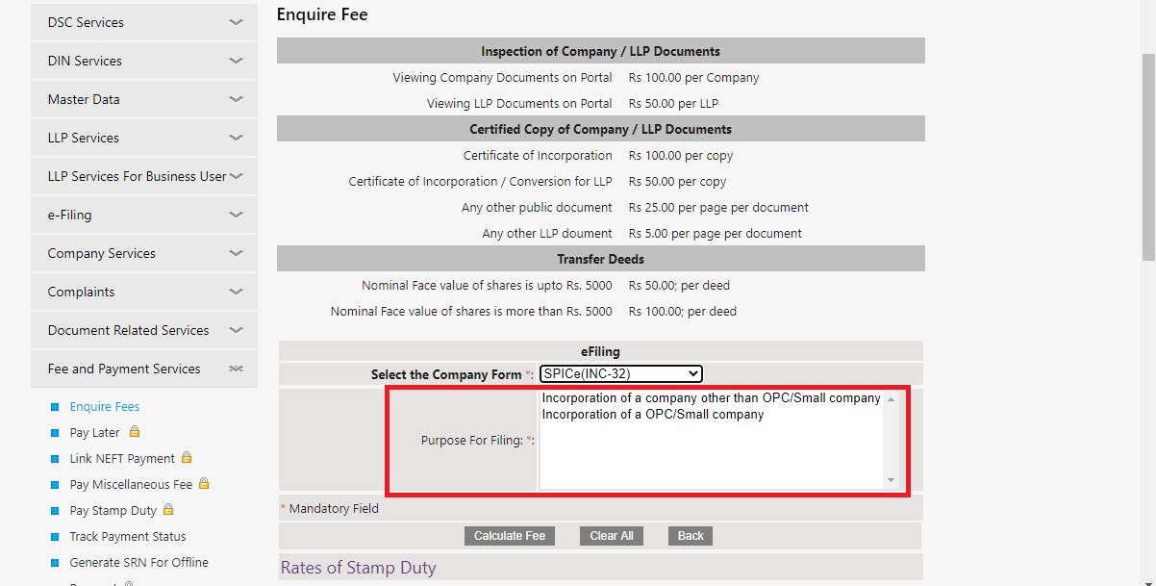Click the lock icon beside Link NEFT Payment
Viewport: 1156px width, 586px height.
coord(185,457)
